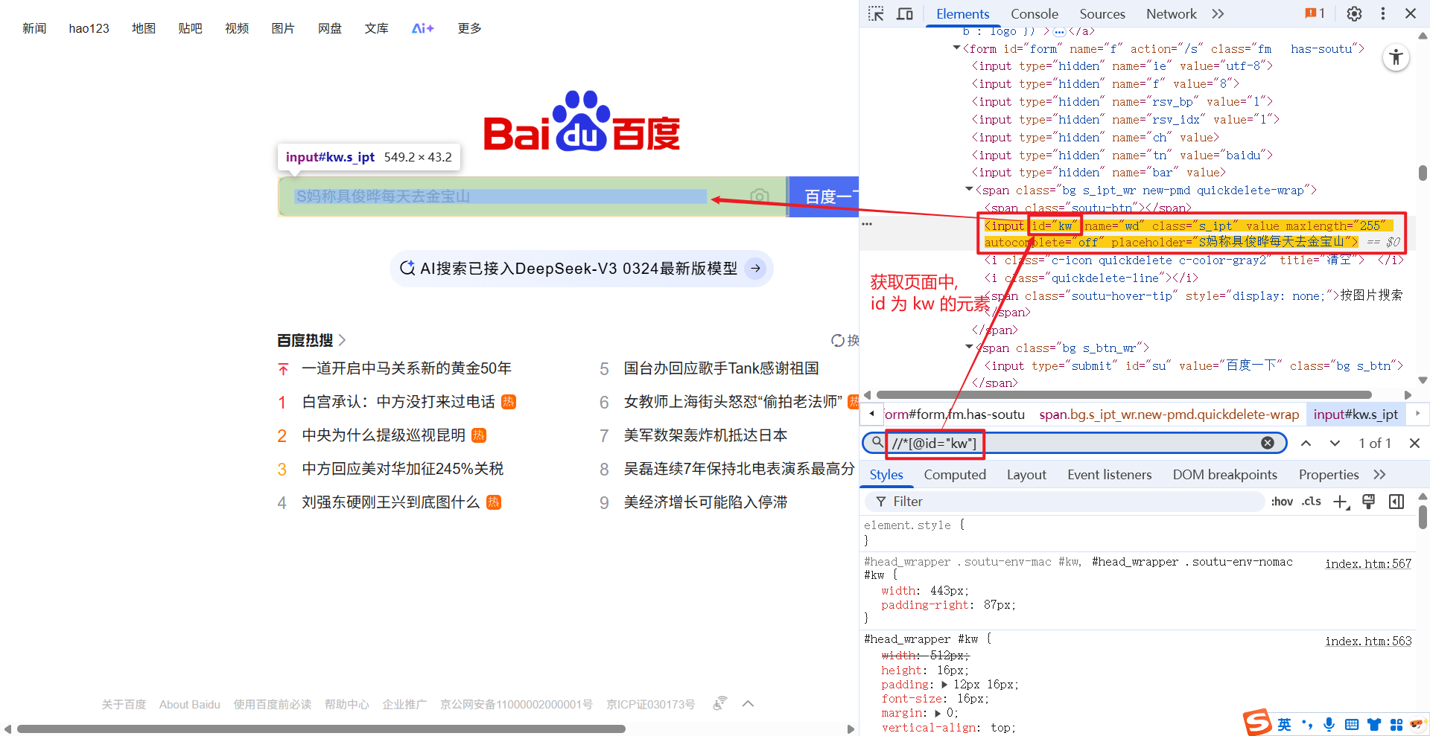Close the DevTools find bar

(x=1414, y=443)
